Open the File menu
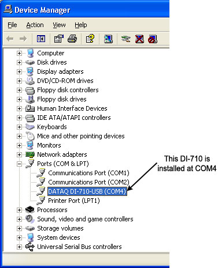The width and height of the screenshot is (218, 268). pos(12,25)
